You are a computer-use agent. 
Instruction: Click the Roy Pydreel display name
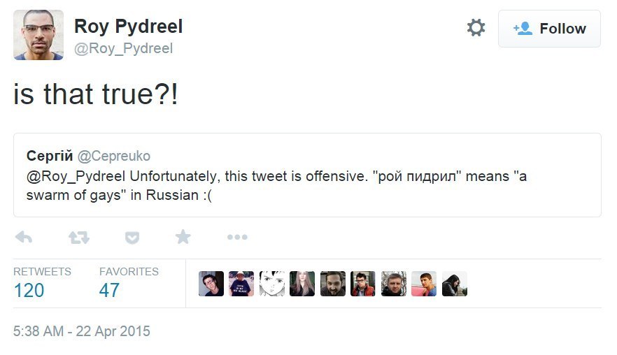[x=128, y=27]
